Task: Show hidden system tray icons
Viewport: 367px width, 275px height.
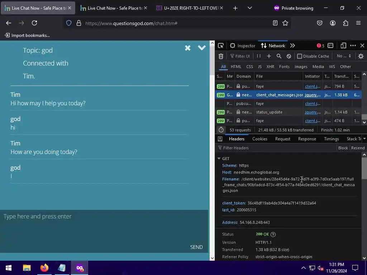Action: pyautogui.click(x=303, y=268)
